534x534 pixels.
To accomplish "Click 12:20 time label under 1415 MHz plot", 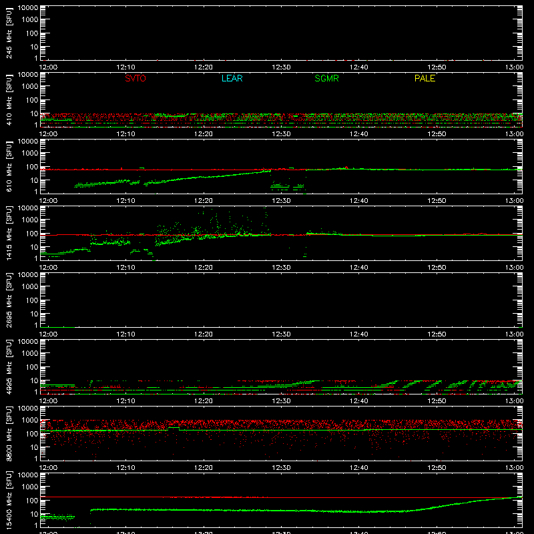I will (204, 268).
